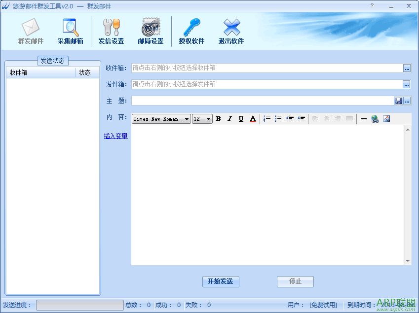Insert a hyperlink into the content
The width and height of the screenshot is (419, 313).
(375, 119)
